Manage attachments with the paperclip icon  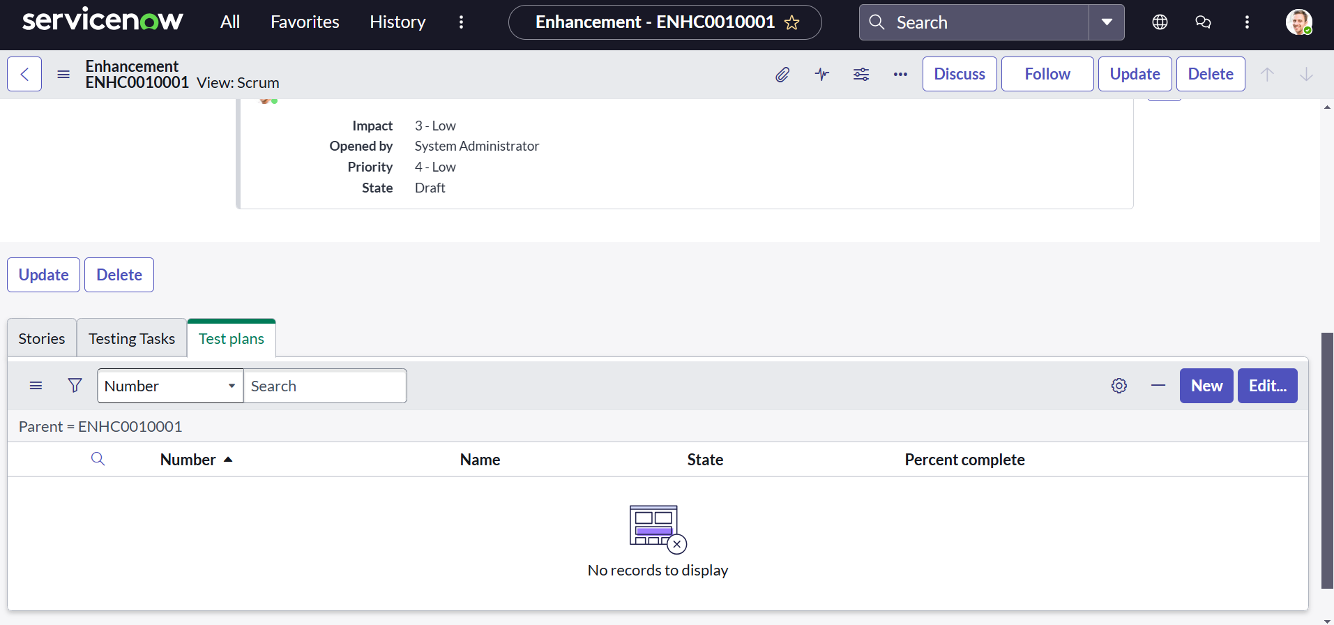782,74
